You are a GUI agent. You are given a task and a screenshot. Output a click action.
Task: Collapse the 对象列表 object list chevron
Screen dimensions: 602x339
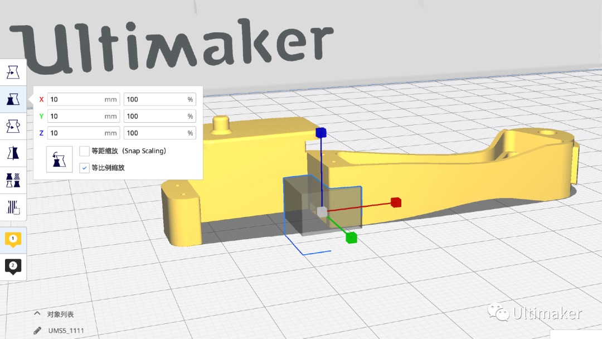[37, 313]
